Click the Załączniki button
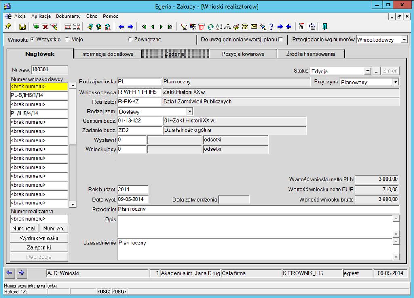Image resolution: width=414 pixels, height=298 pixels. pyautogui.click(x=39, y=247)
